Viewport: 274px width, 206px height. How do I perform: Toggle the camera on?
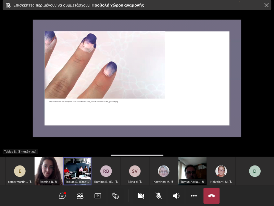(141, 196)
